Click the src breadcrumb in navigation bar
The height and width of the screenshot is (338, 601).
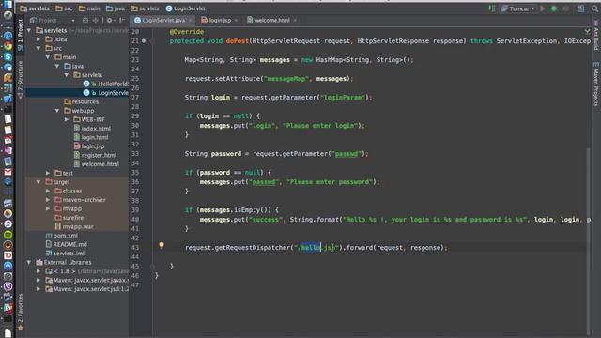[64, 8]
